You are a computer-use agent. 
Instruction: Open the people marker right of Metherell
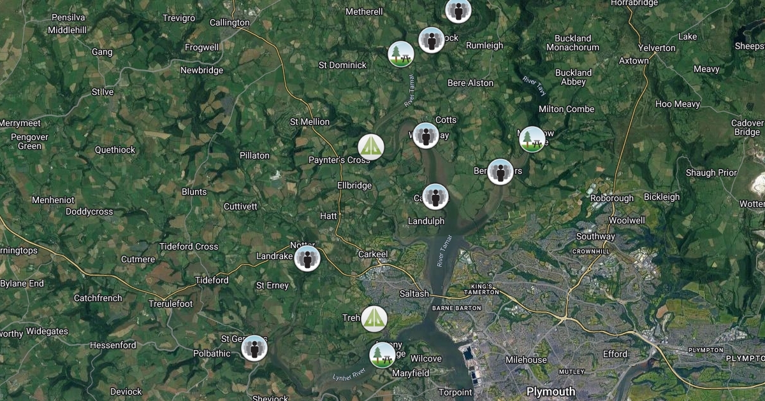pos(458,10)
